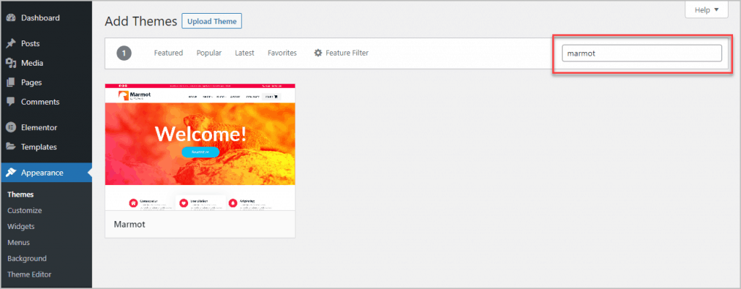Go to Widgets under Appearance
741x289 pixels.
tap(22, 227)
